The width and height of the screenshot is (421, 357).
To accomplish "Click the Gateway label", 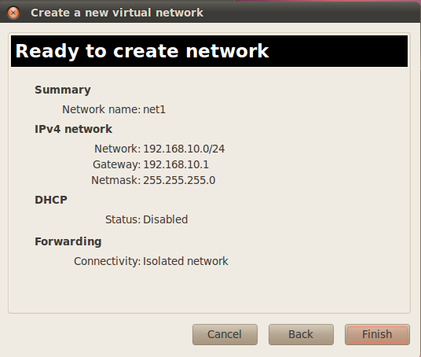I will click(x=116, y=164).
